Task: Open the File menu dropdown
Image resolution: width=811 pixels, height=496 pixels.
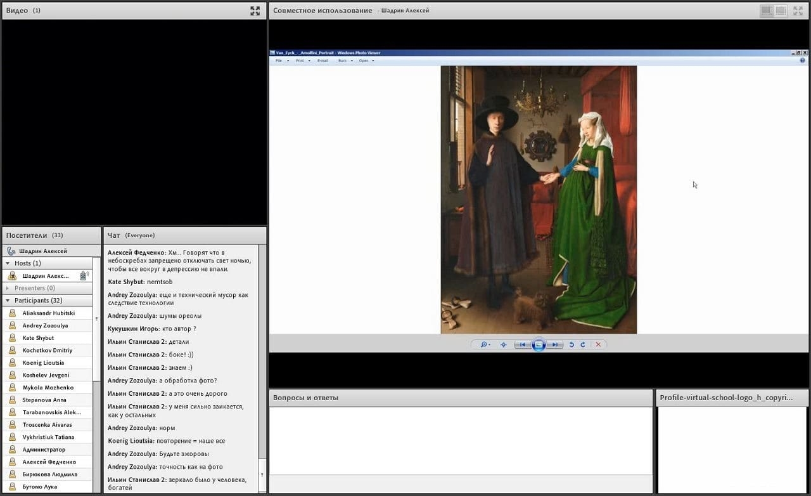Action: pyautogui.click(x=282, y=61)
